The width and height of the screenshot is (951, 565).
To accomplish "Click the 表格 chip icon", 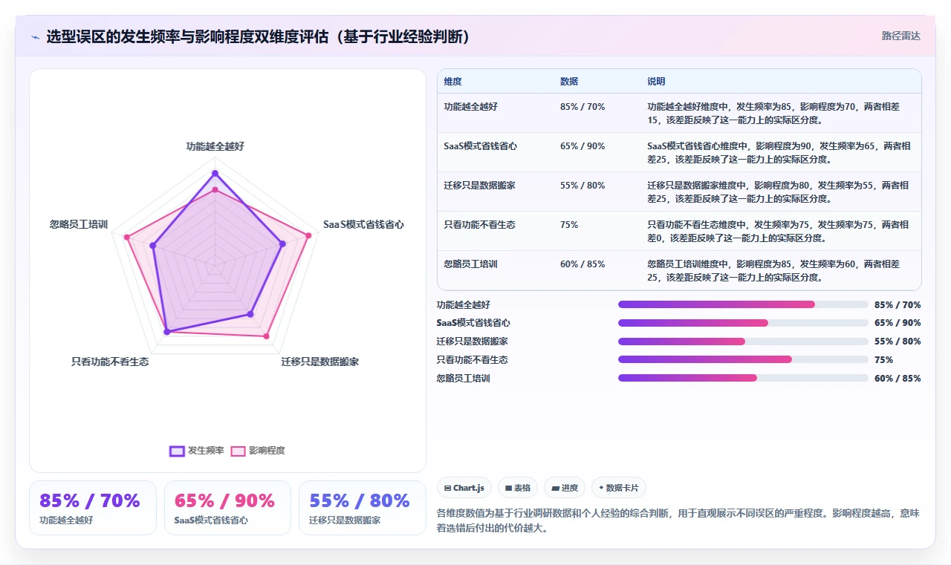I will [x=508, y=488].
